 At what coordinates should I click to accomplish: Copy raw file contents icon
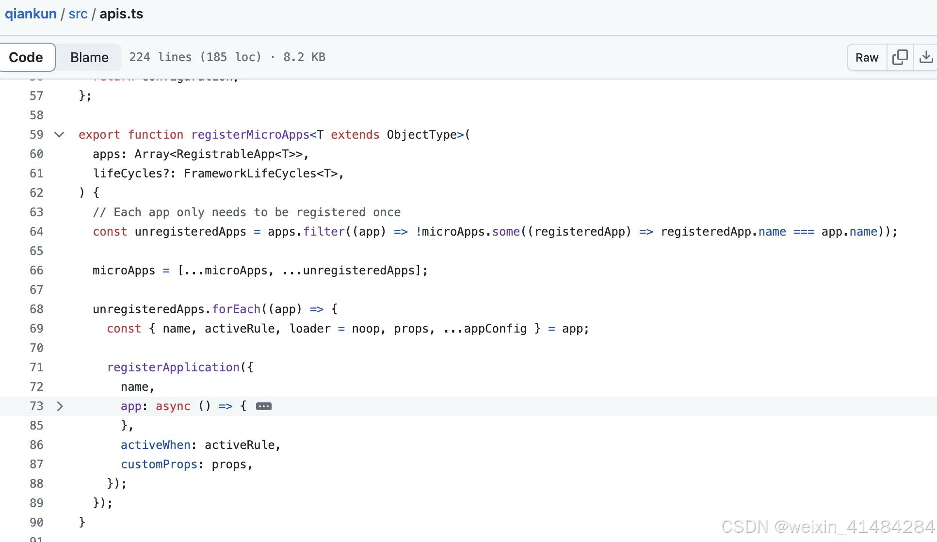(x=900, y=57)
